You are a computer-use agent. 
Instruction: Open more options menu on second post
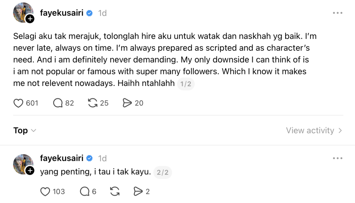[337, 158]
